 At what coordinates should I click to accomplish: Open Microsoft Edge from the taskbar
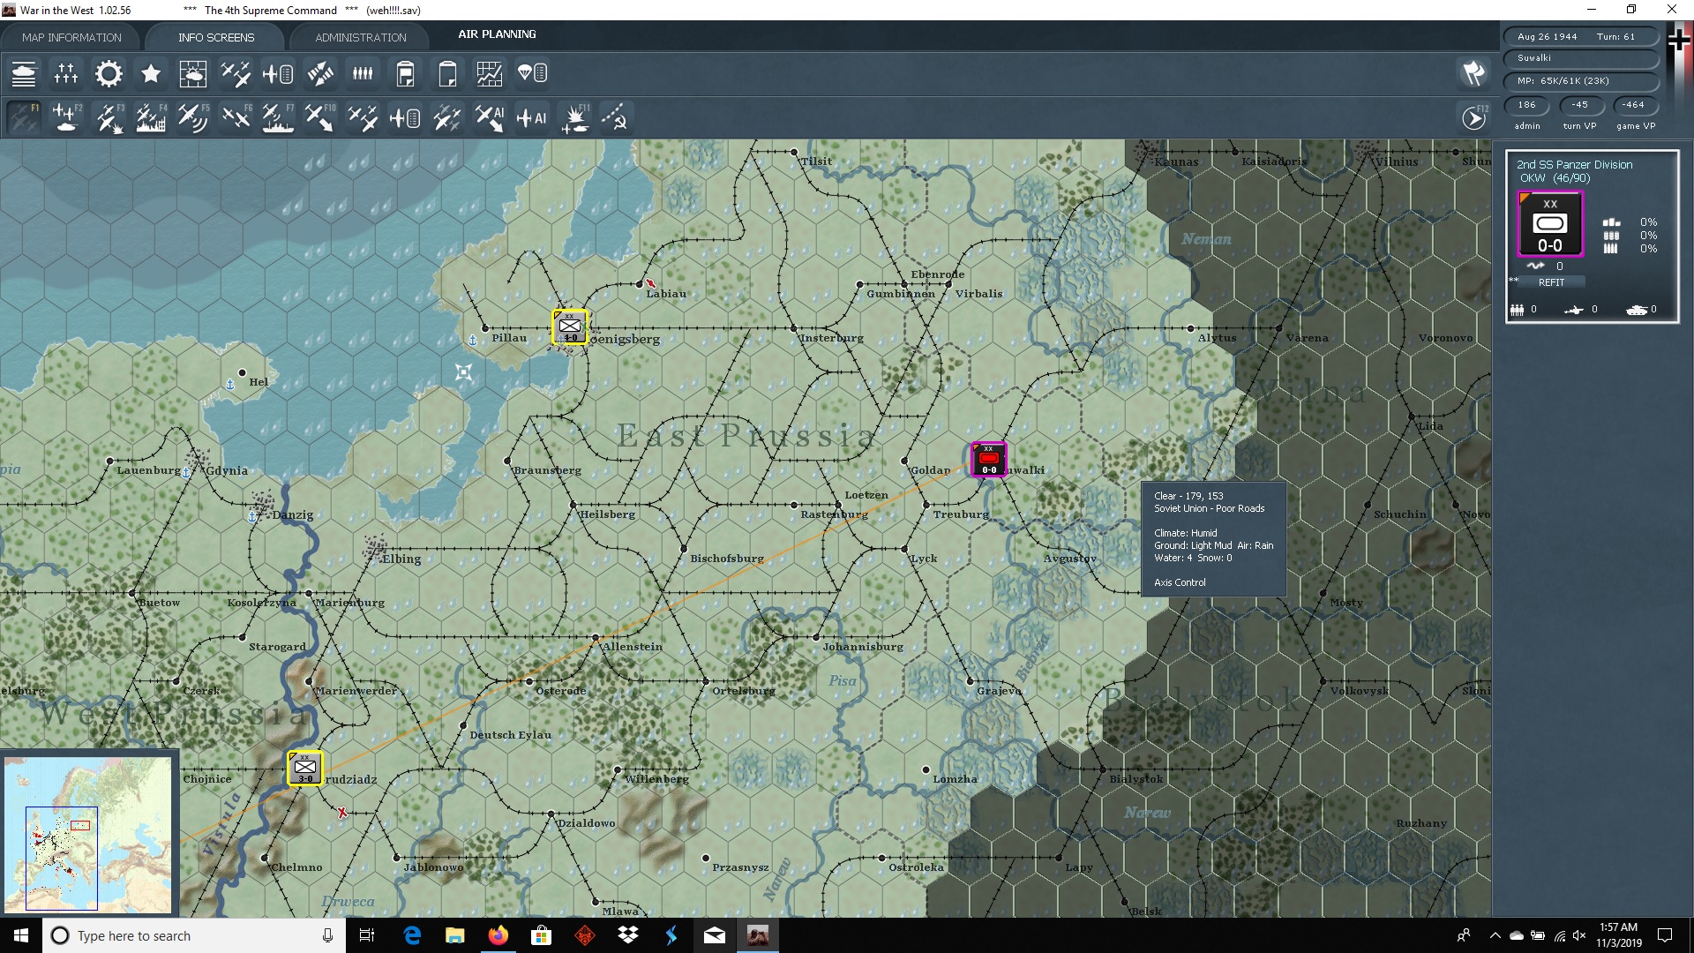[412, 935]
